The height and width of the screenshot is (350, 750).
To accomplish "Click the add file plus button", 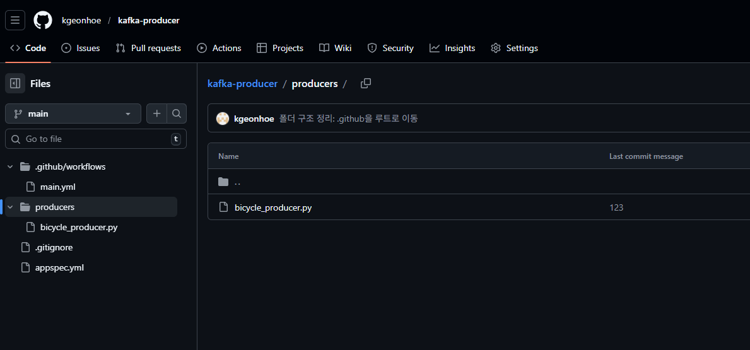I will pyautogui.click(x=156, y=114).
